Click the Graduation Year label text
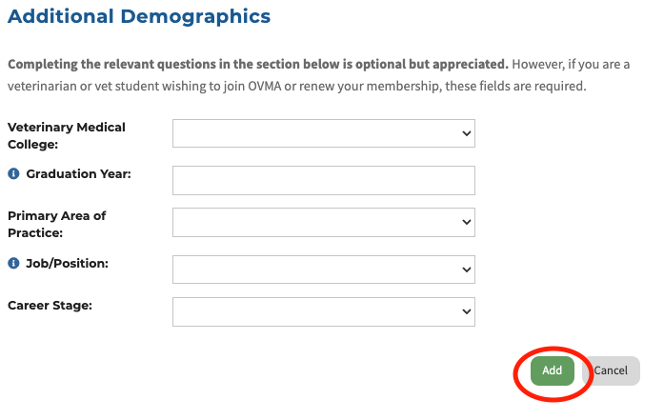The width and height of the screenshot is (664, 420). tap(78, 174)
